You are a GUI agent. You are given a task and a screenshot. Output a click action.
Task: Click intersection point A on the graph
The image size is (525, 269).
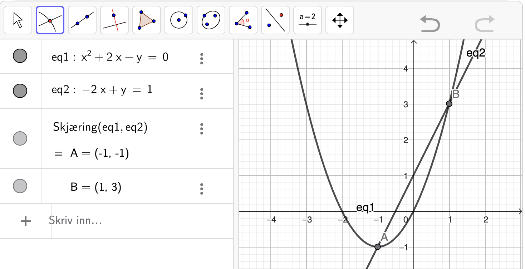tap(378, 247)
